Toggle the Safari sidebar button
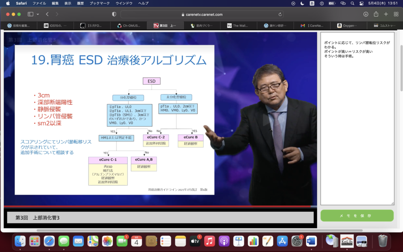 [30, 14]
